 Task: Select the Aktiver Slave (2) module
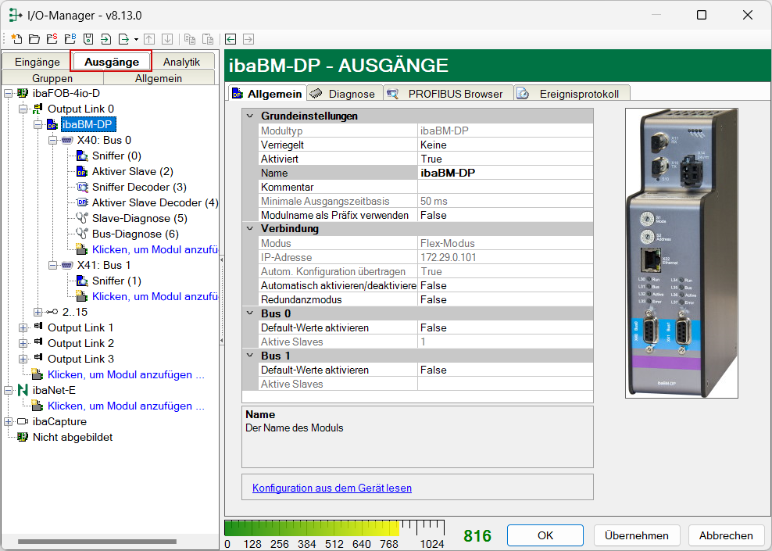(132, 171)
